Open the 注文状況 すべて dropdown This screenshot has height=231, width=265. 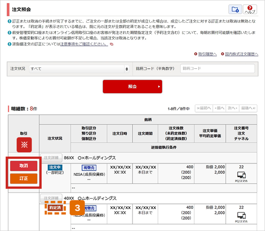79,69
